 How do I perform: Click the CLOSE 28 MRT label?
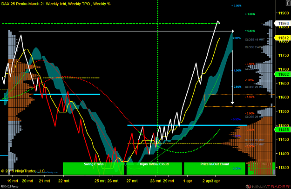pyautogui.click(x=255, y=140)
